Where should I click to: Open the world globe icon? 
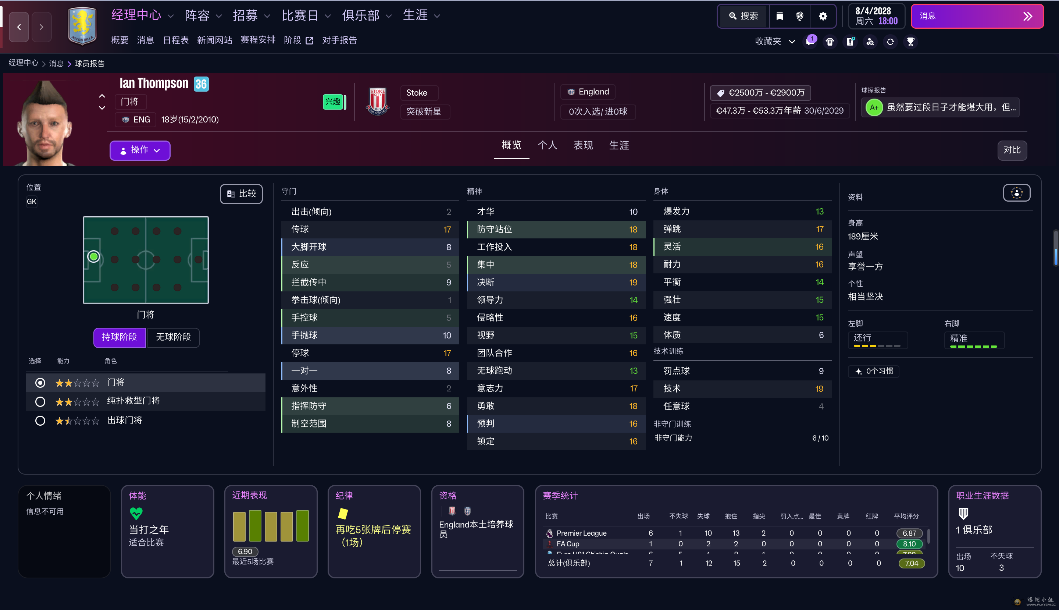tap(799, 16)
